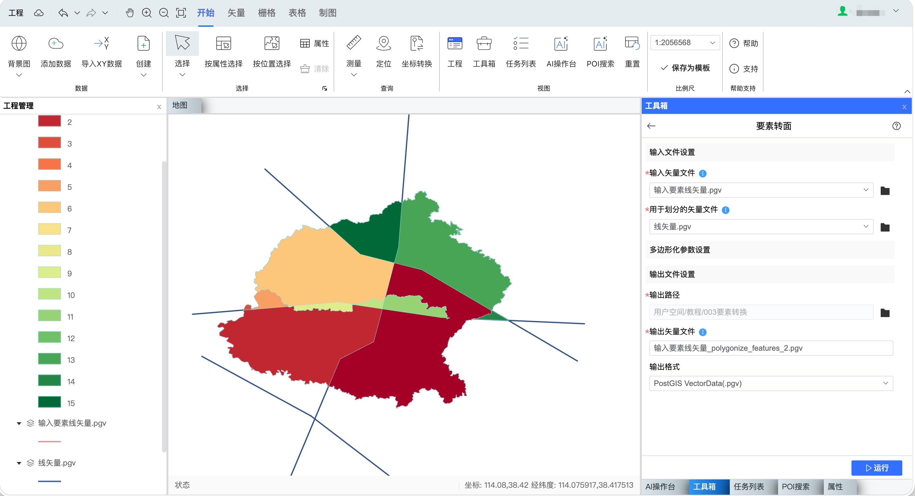Open Select by Location (按位置选择)
This screenshot has width=915, height=496.
coord(272,44)
